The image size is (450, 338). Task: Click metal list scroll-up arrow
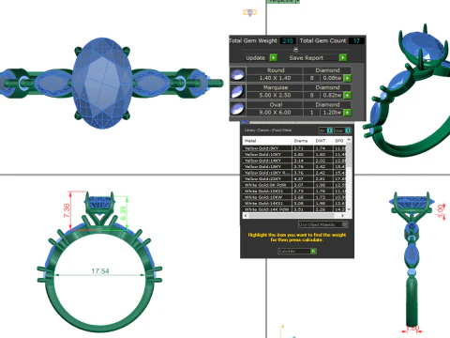349,140
